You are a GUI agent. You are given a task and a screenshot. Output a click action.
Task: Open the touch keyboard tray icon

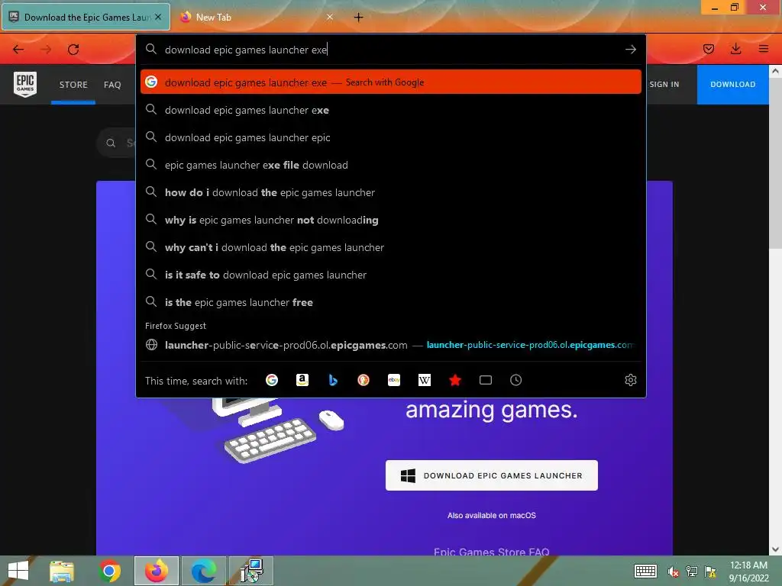coord(645,571)
